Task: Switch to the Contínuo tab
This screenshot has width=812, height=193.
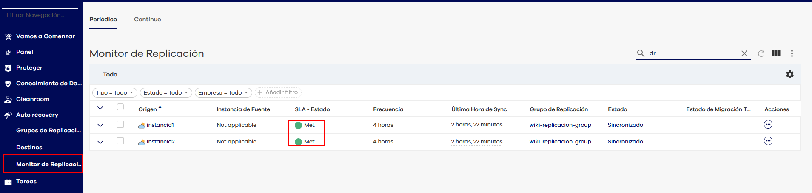Action: point(147,20)
